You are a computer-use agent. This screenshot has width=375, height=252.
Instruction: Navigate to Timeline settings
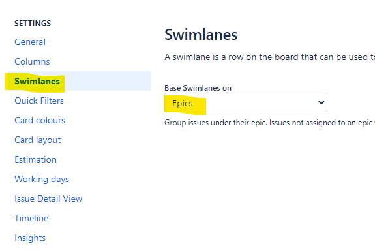click(31, 218)
